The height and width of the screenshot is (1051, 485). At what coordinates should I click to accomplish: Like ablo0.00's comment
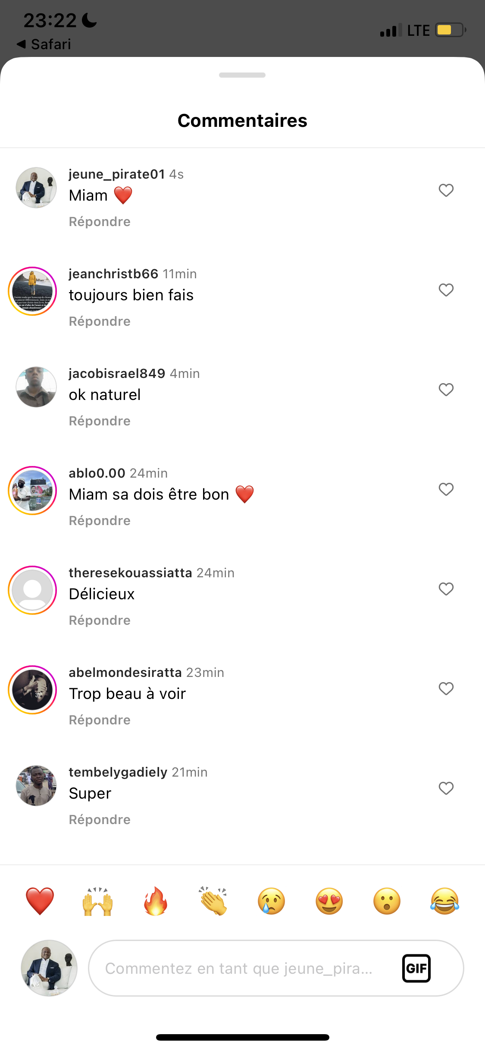[x=446, y=489]
